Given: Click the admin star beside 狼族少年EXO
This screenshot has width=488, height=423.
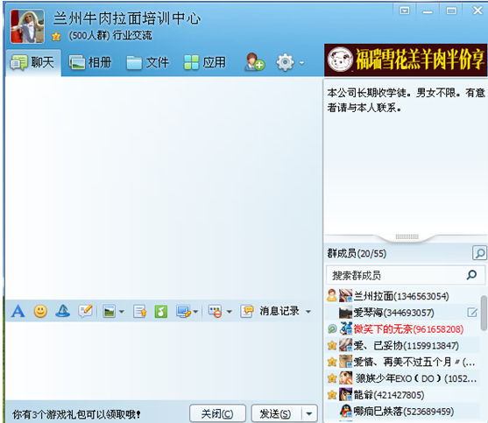Looking at the screenshot, I should (x=332, y=378).
